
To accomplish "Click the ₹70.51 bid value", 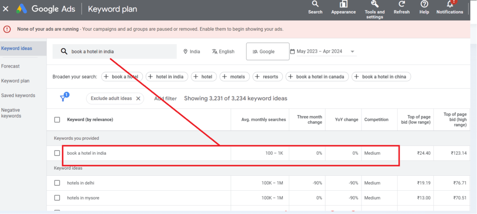I will (460, 198).
